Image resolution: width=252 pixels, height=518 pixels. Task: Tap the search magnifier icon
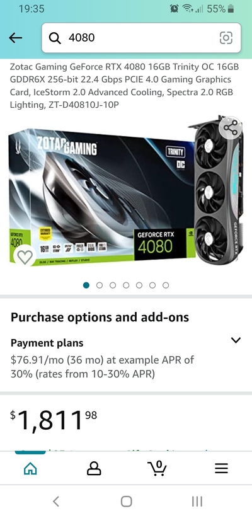coord(55,38)
